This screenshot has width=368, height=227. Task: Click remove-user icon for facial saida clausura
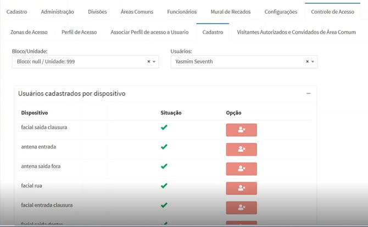point(241,130)
